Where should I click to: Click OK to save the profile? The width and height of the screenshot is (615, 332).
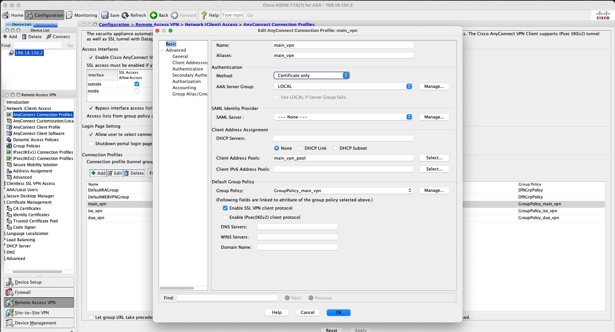pyautogui.click(x=338, y=312)
